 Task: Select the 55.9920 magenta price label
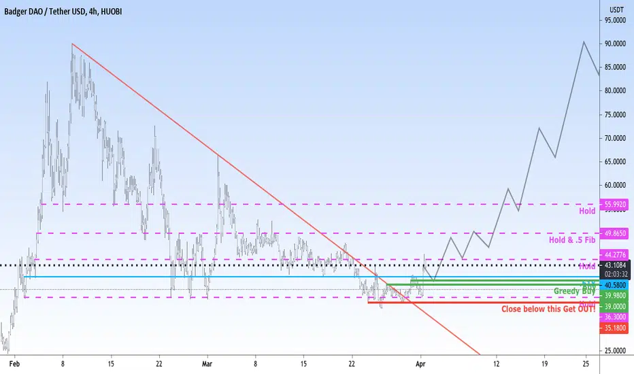coord(614,205)
